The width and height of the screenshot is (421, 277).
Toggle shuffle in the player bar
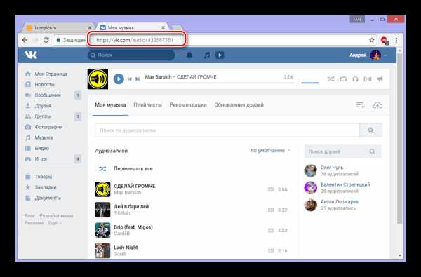[x=330, y=79]
